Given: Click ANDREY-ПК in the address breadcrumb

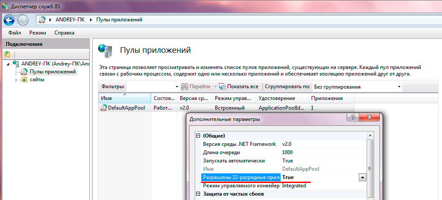Looking at the screenshot, I should tap(70, 20).
